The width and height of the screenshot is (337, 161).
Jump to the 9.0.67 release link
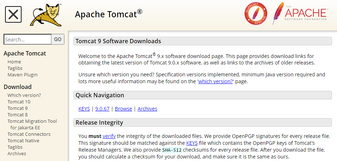pyautogui.click(x=102, y=109)
